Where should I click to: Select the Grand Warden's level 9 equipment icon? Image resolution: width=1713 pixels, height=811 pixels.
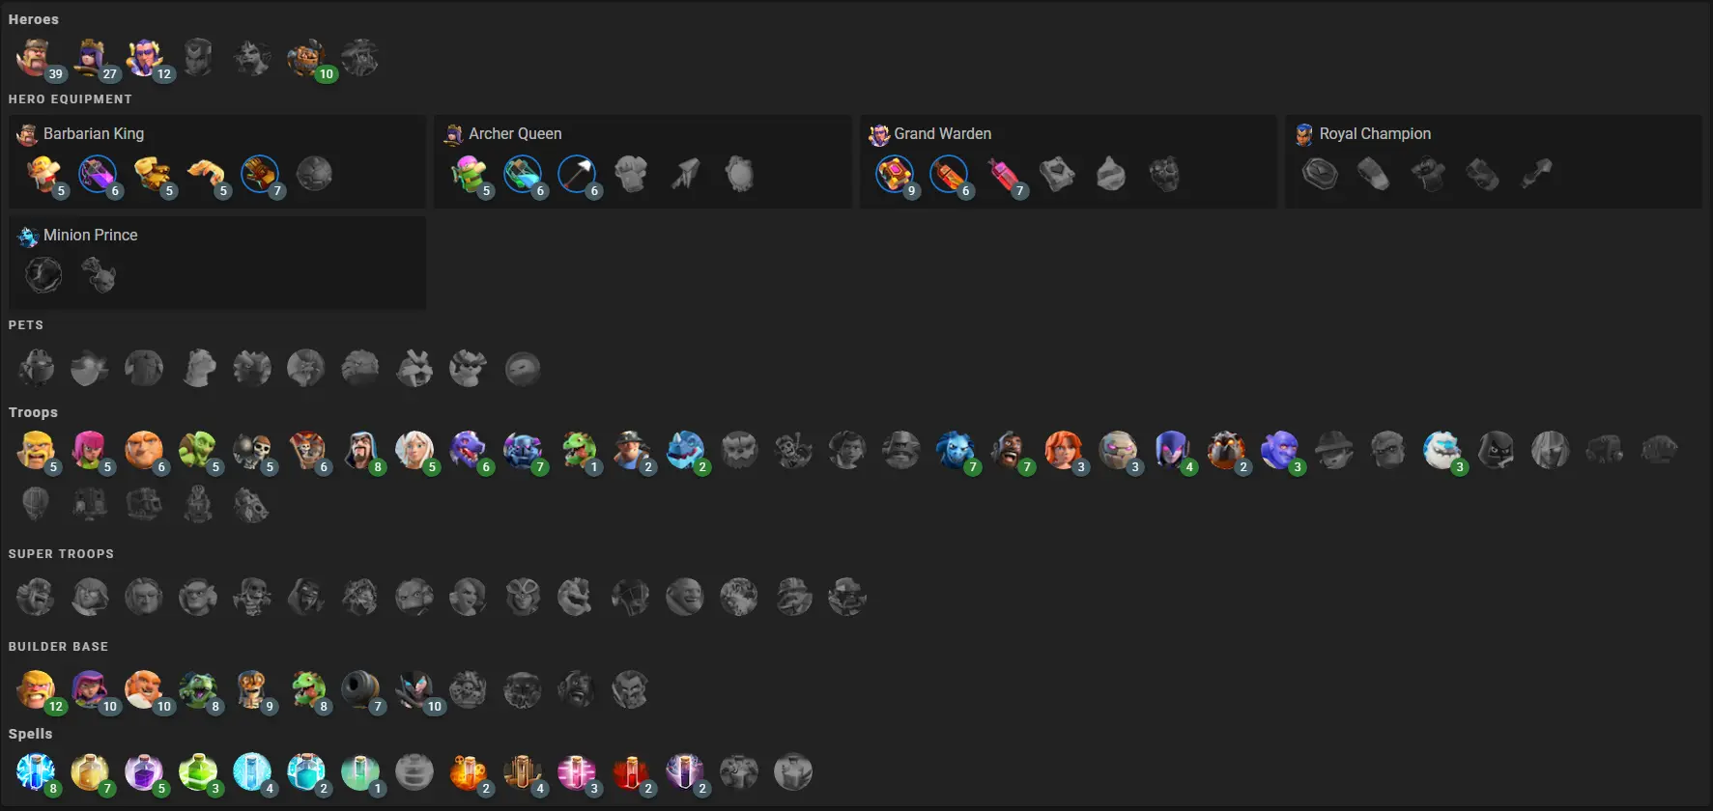[895, 175]
